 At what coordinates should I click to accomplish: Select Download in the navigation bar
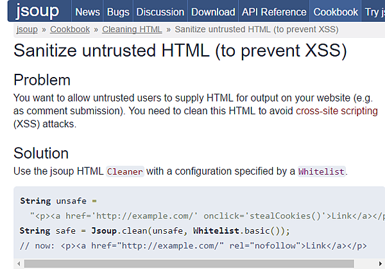coord(213,12)
